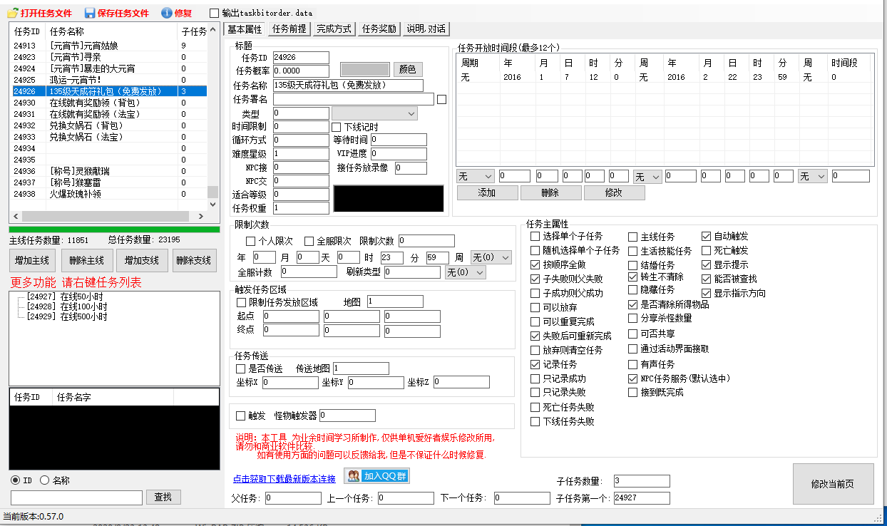887x526 pixels.
Task: Click the 修改当前页 button
Action: click(832, 484)
